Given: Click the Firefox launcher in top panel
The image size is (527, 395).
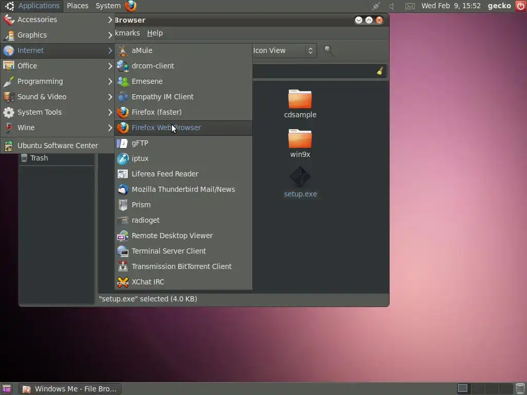Looking at the screenshot, I should 131,6.
